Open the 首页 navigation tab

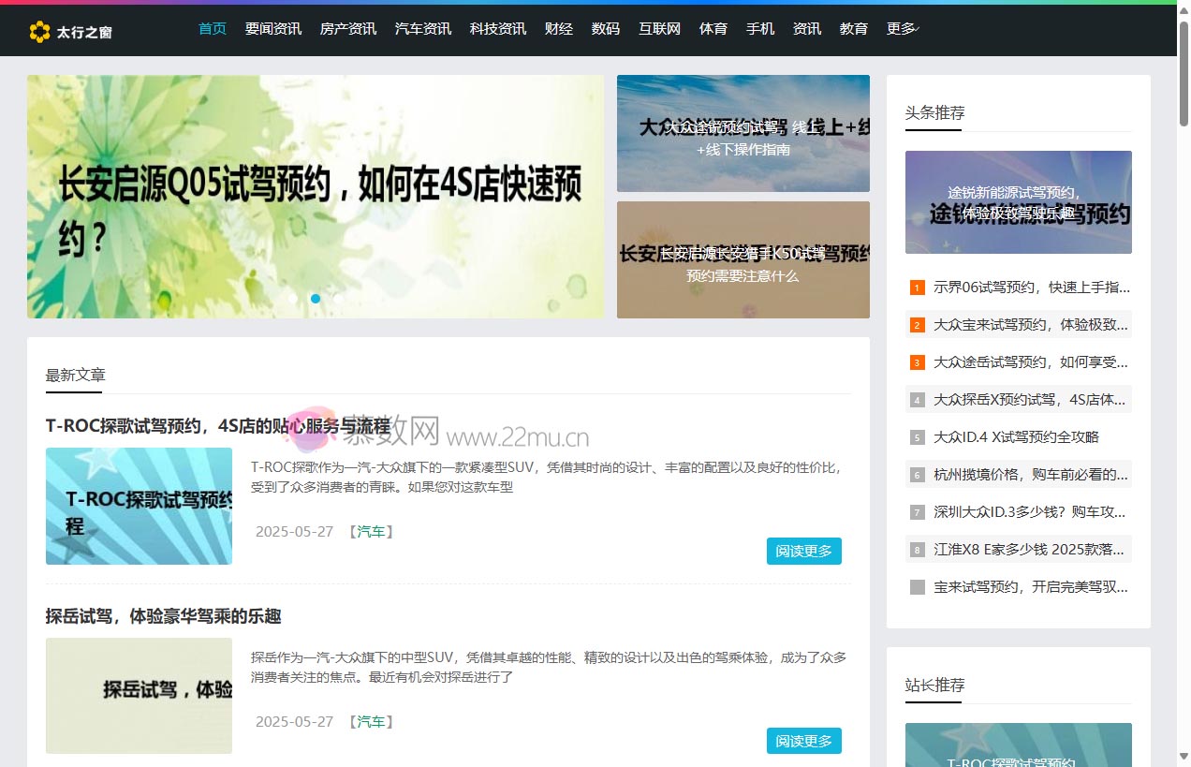(x=213, y=29)
